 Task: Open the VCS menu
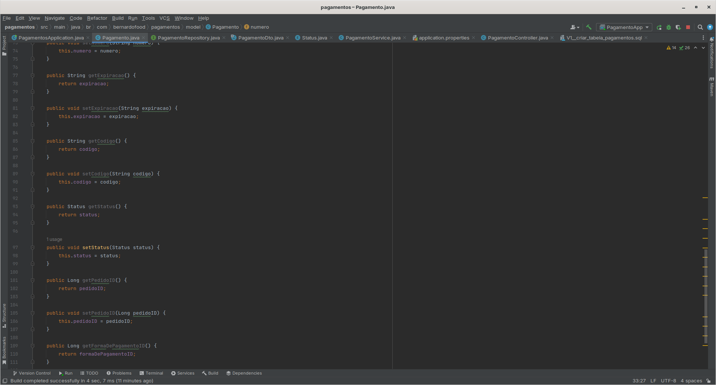164,18
